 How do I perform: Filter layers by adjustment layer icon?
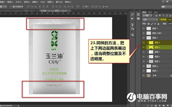[x=160, y=16]
